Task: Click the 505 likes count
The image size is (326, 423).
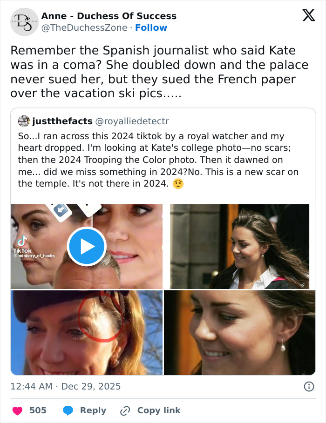Action: tap(38, 410)
